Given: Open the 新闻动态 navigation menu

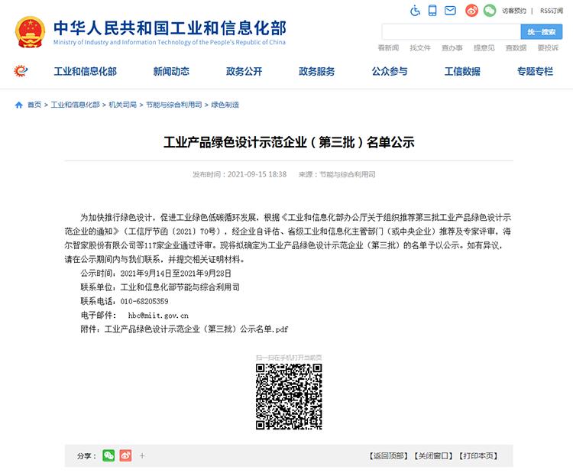Looking at the screenshot, I should [171, 72].
